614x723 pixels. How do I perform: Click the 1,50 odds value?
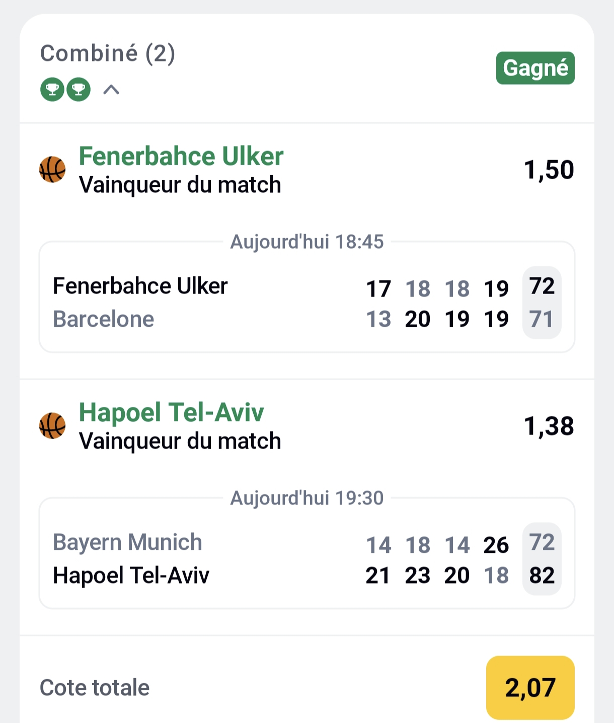pyautogui.click(x=549, y=170)
